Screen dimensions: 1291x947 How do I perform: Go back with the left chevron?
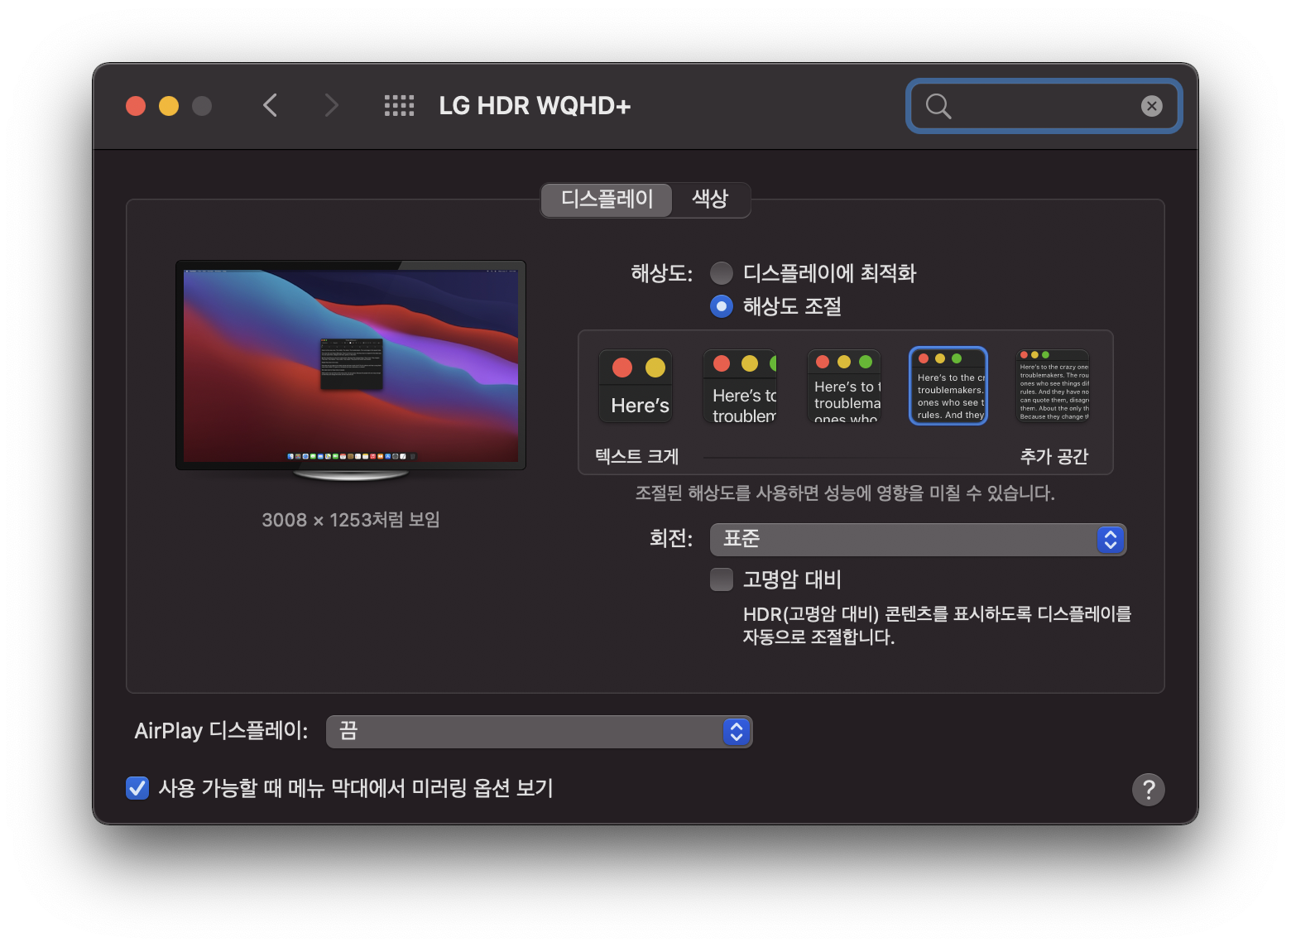[270, 105]
